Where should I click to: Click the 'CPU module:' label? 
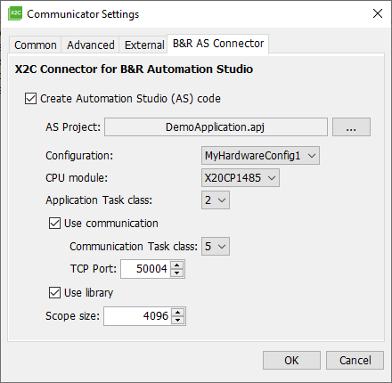point(77,178)
